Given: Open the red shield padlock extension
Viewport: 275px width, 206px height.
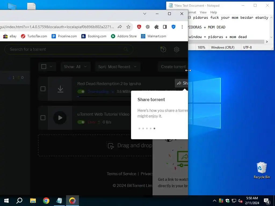Looking at the screenshot, I should [139, 27].
